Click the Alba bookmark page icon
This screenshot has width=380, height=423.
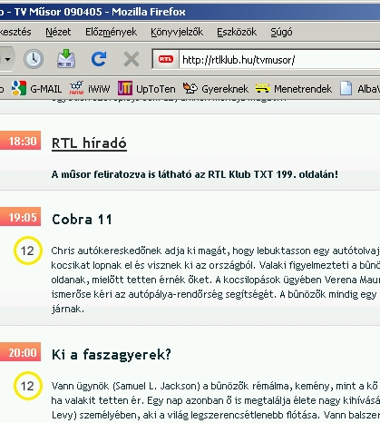[x=346, y=88]
